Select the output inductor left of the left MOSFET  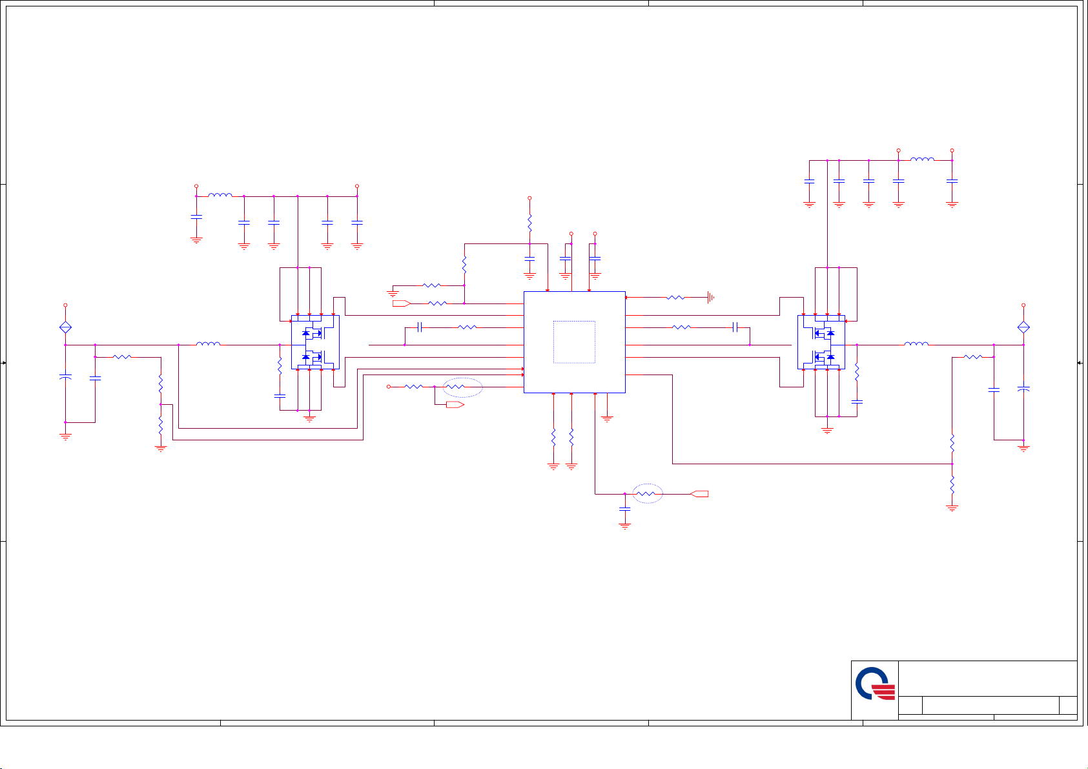pyautogui.click(x=208, y=343)
